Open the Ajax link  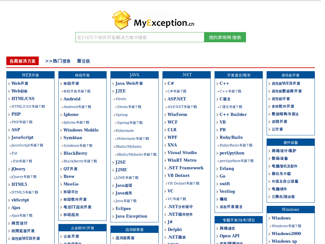point(16,208)
